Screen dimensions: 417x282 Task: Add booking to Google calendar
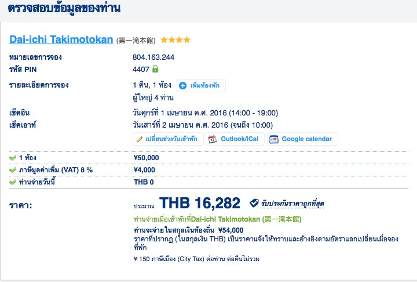tap(306, 139)
